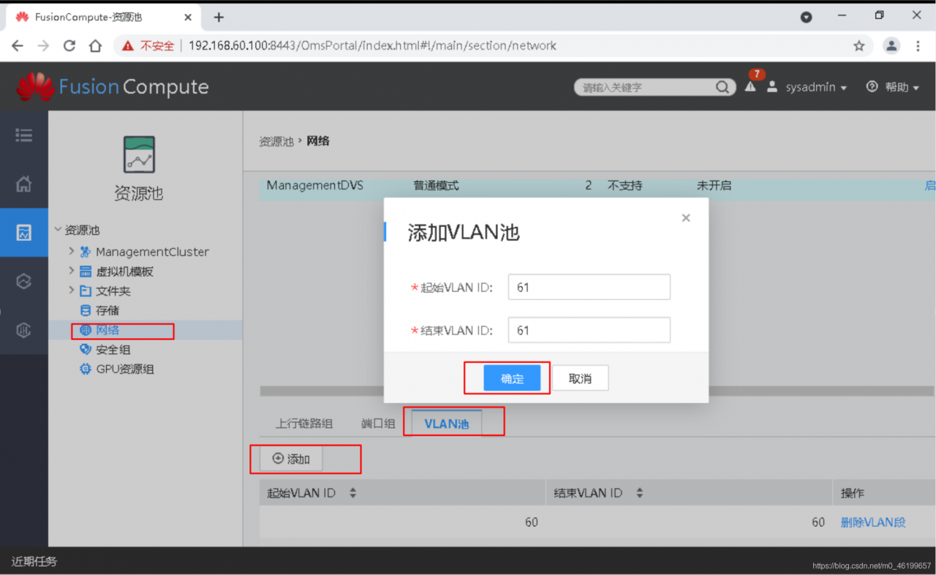Select 安全组 in the tree

click(113, 350)
